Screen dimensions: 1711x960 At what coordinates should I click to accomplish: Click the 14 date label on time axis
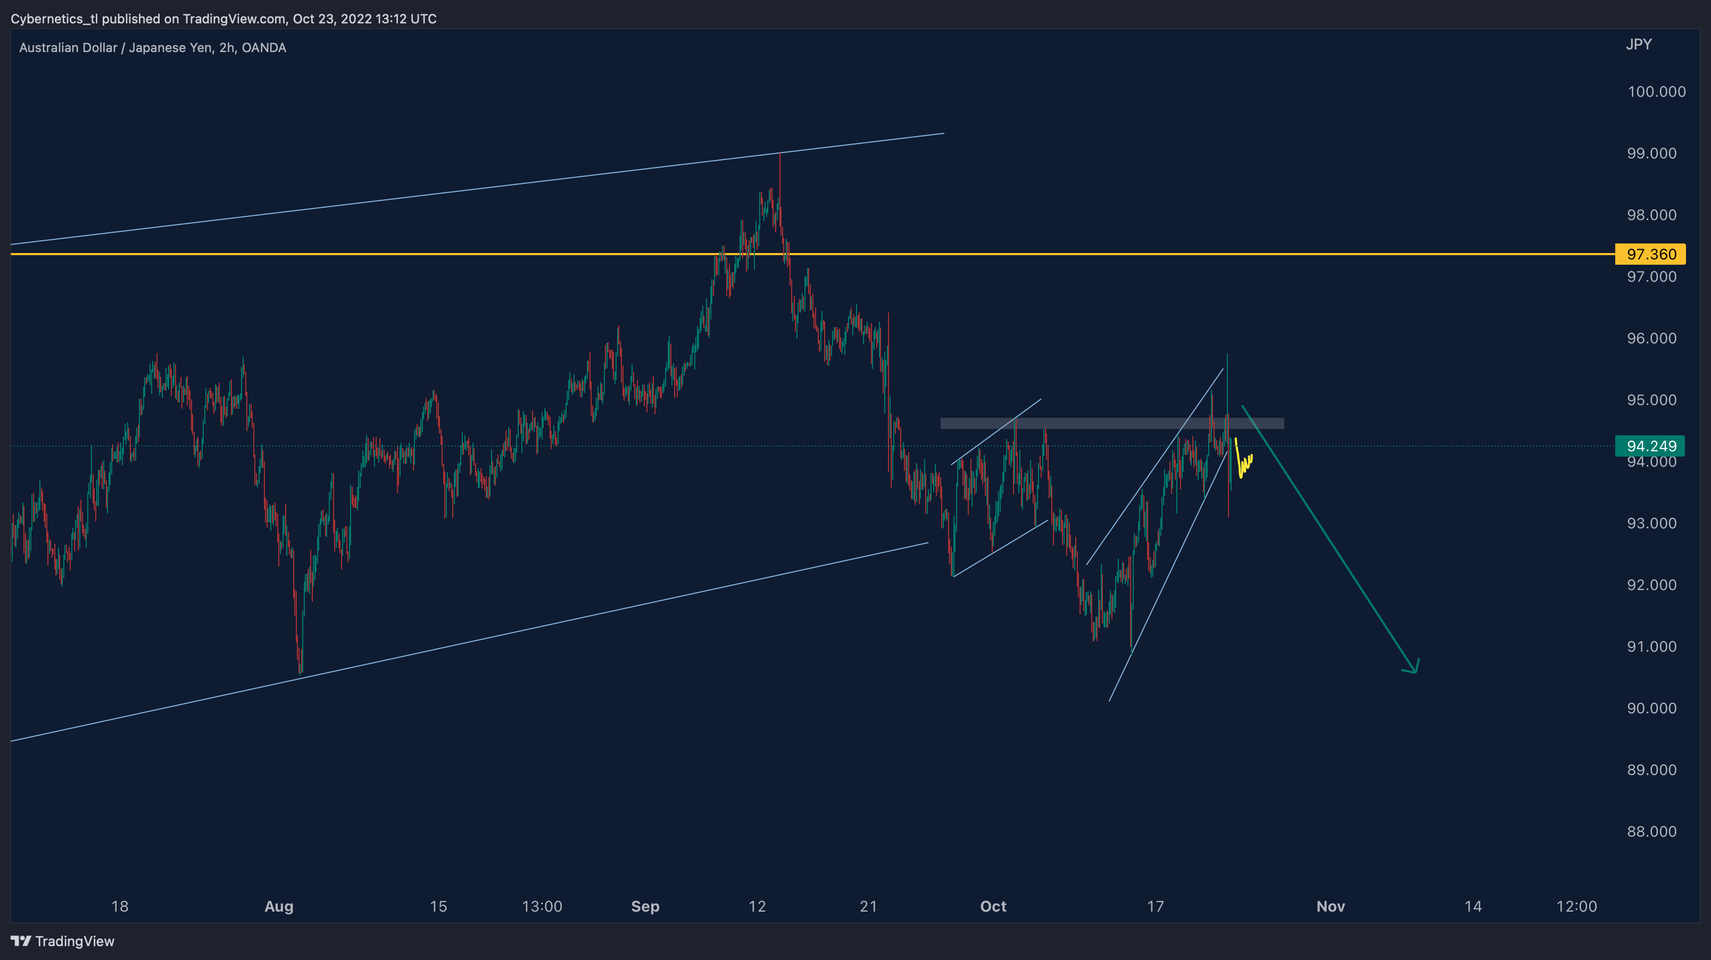tap(1473, 906)
